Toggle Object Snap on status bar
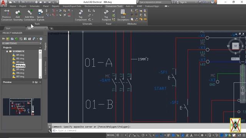This screenshot has height=138, width=246. click(162, 135)
